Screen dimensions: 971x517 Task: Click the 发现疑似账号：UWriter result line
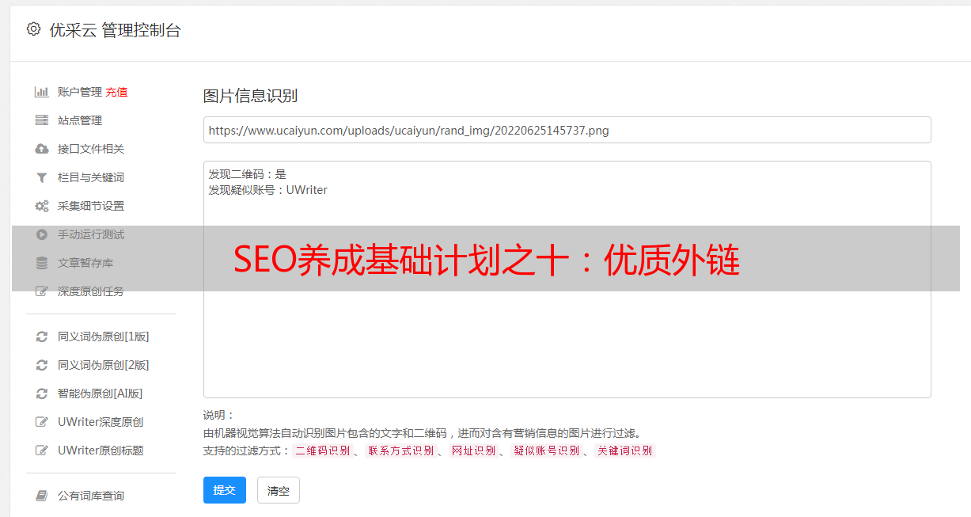click(x=267, y=190)
